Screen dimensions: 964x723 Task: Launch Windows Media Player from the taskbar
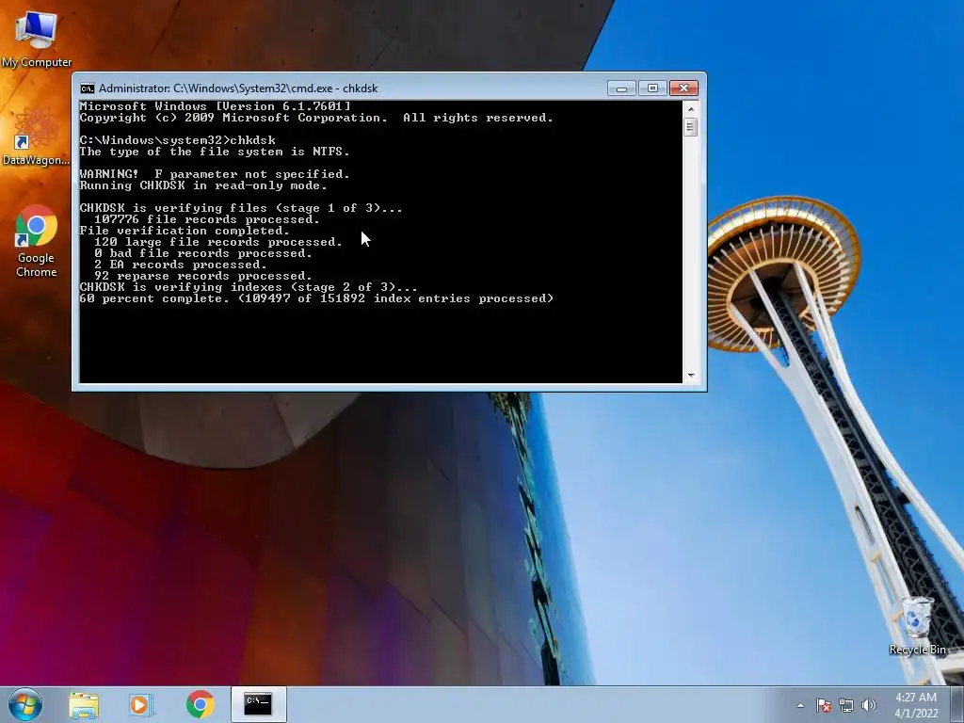click(x=140, y=705)
